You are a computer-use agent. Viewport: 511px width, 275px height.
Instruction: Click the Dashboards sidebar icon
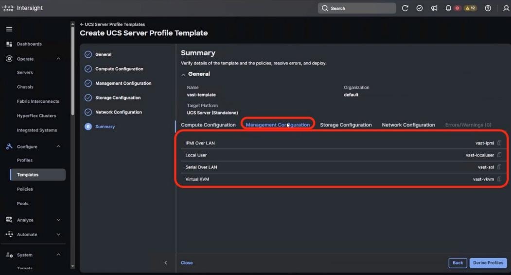pos(9,44)
